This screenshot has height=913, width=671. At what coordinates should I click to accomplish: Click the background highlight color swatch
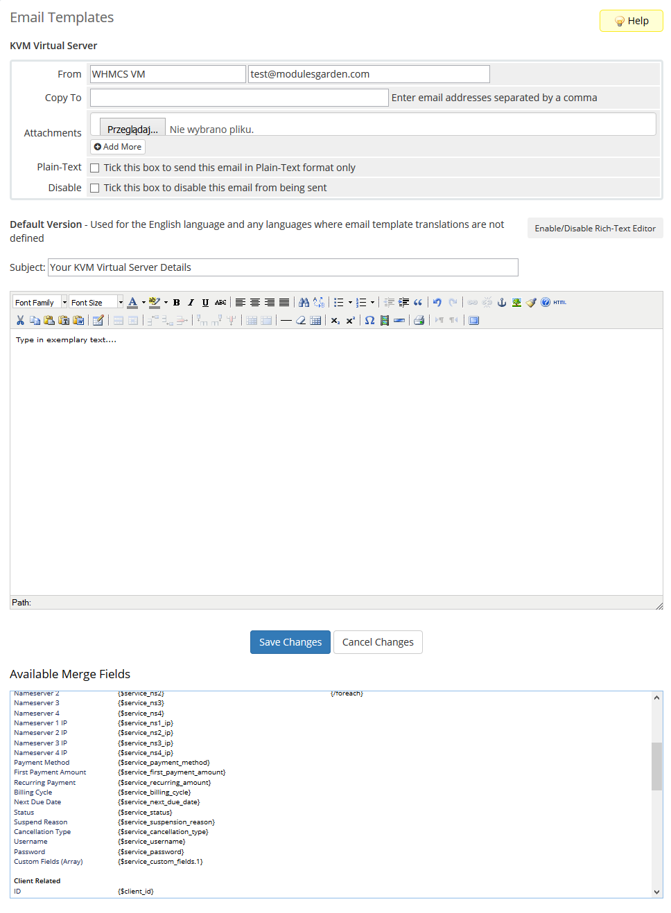(155, 302)
